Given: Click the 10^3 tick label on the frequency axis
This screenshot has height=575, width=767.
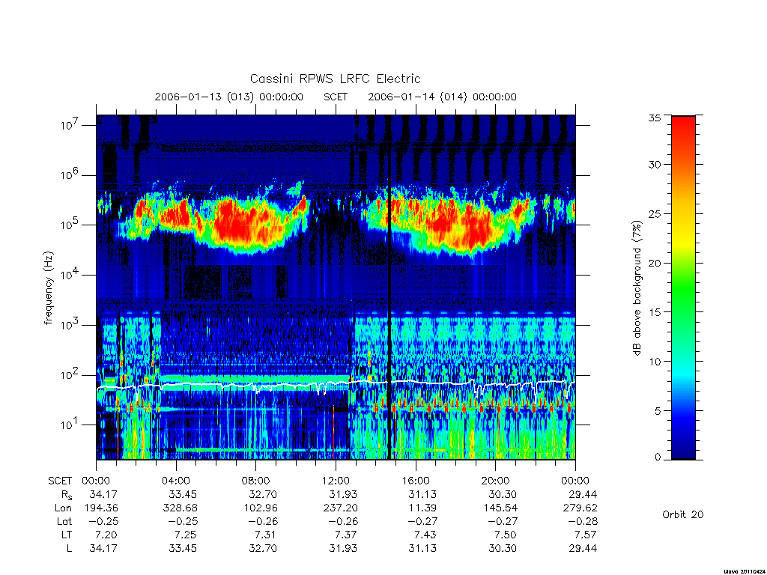Looking at the screenshot, I should (70, 325).
